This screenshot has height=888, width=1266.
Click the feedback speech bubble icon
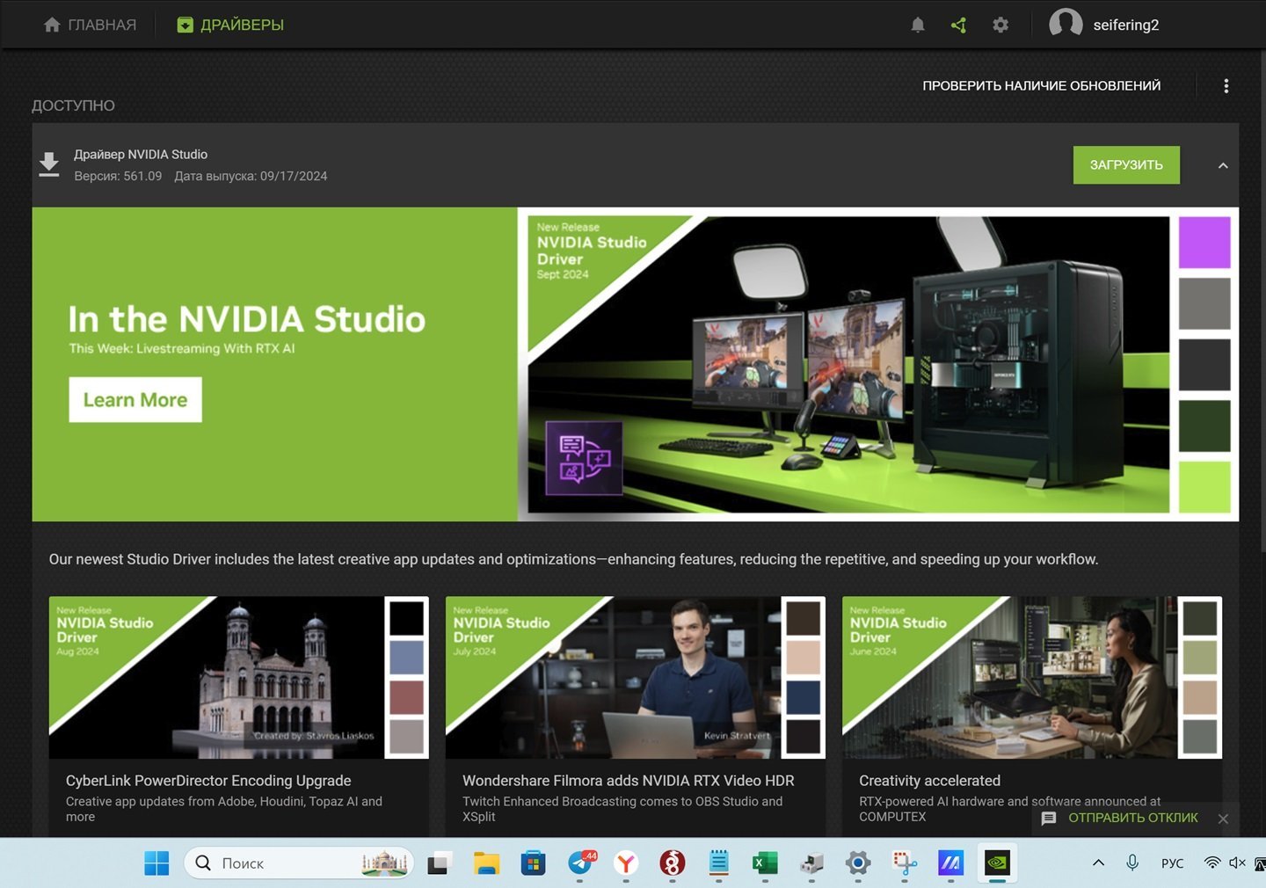click(1048, 818)
